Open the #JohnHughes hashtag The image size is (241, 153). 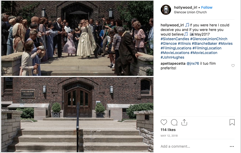coord(172,57)
